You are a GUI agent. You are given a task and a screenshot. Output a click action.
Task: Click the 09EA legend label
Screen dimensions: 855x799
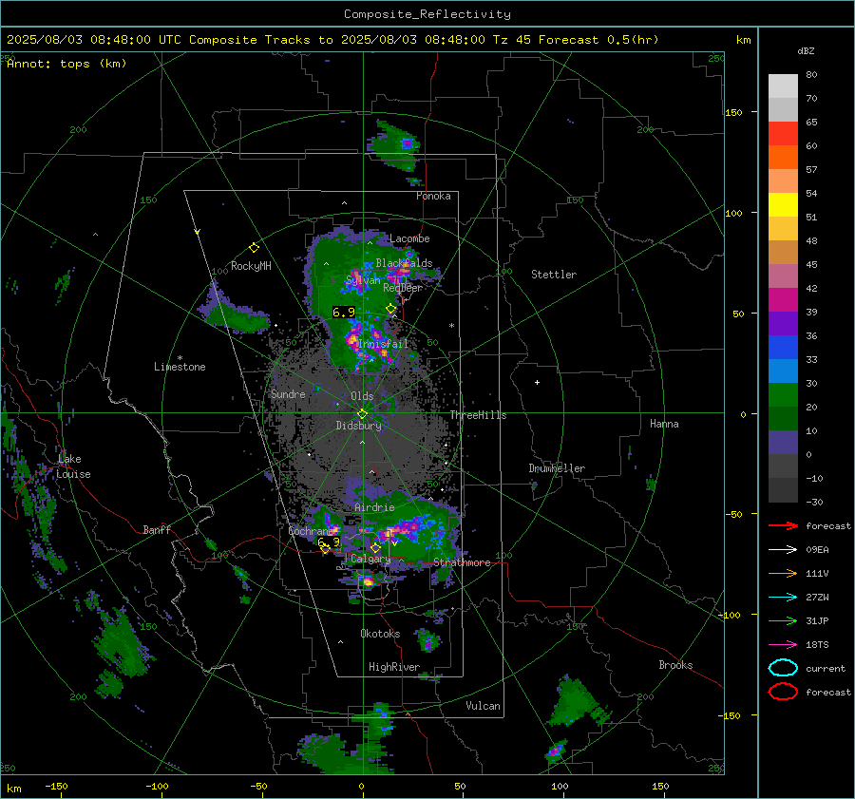(817, 550)
